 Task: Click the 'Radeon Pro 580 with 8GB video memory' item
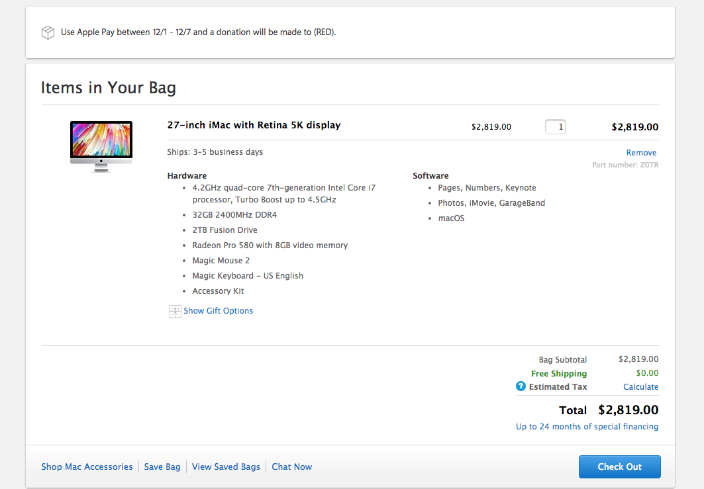(x=270, y=245)
